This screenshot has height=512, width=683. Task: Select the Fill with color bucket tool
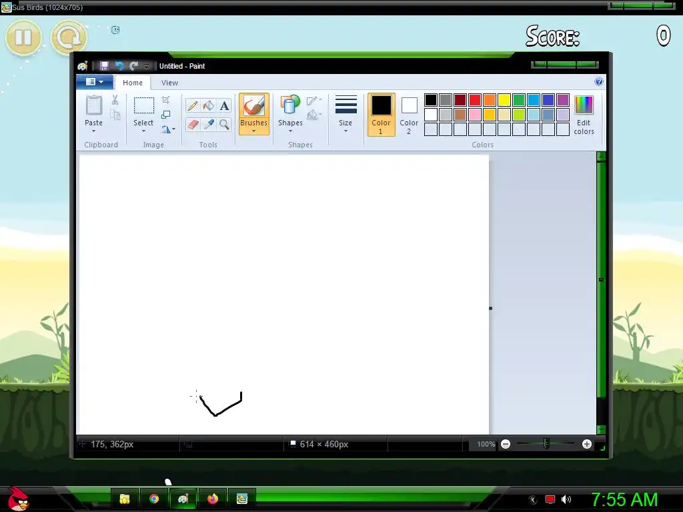tap(209, 106)
